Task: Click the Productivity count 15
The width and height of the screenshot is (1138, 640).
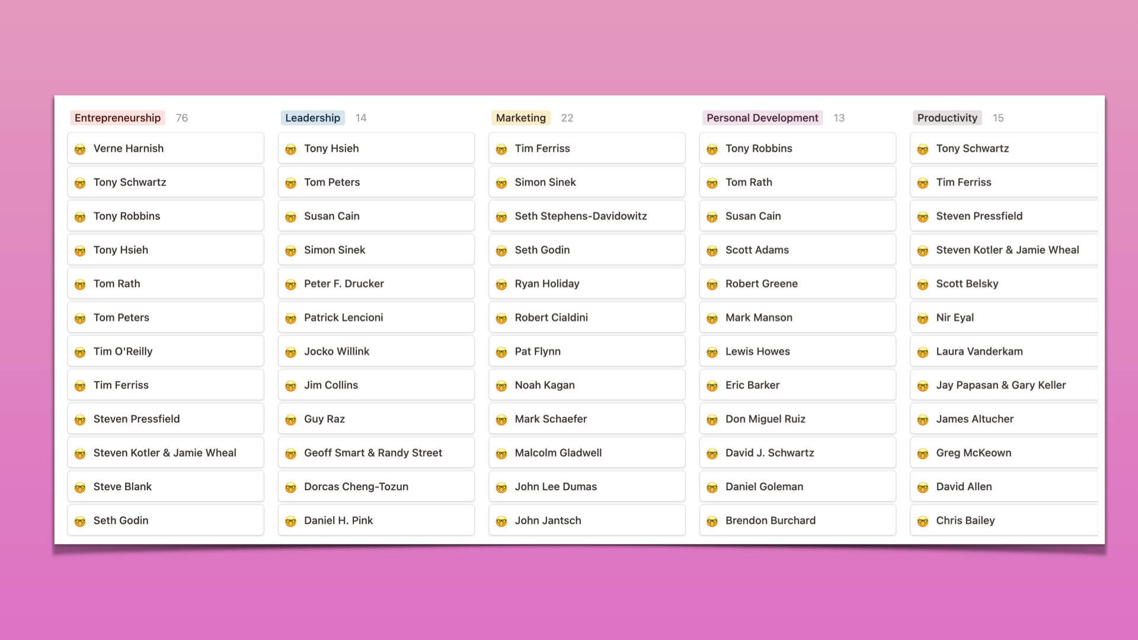Action: click(998, 118)
